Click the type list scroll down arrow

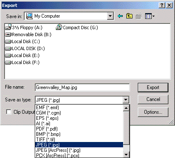coord(126,155)
